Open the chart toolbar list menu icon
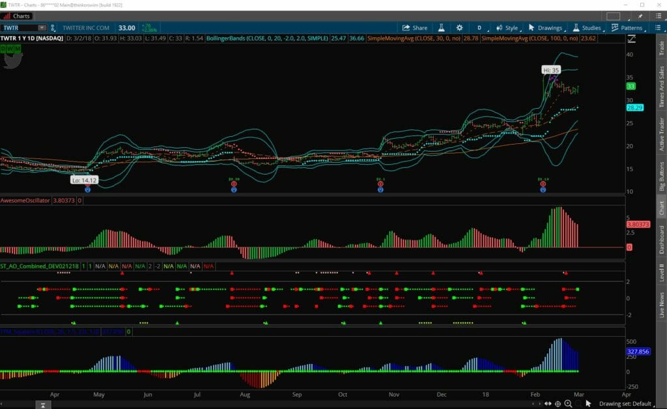The image size is (667, 409). 658,28
